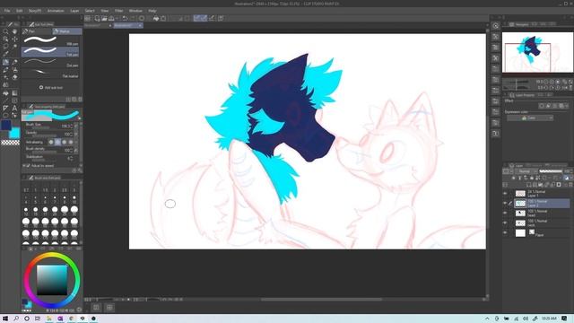Choose the first anti-aliasing option (none)
The height and width of the screenshot is (323, 574).
pos(51,142)
